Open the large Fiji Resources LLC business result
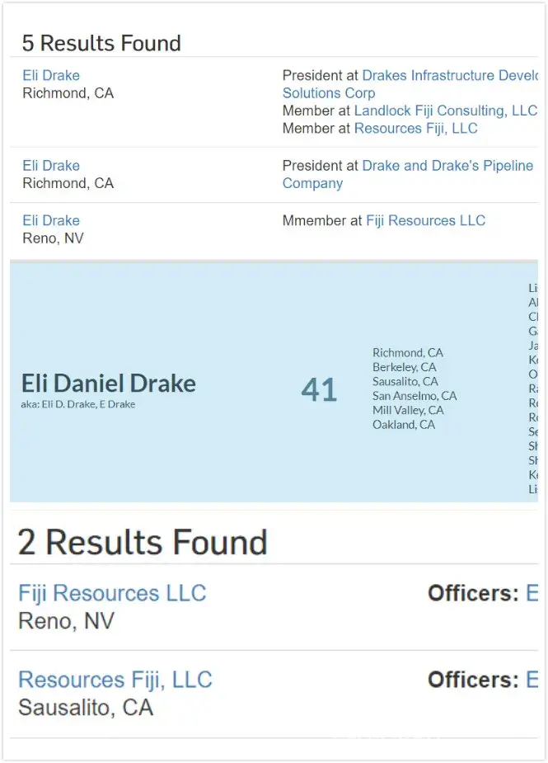The width and height of the screenshot is (548, 763). (x=112, y=593)
